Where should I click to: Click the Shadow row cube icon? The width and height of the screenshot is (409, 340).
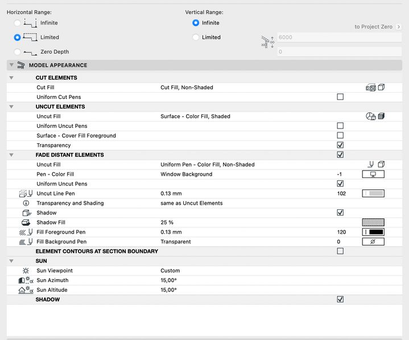coord(27,213)
